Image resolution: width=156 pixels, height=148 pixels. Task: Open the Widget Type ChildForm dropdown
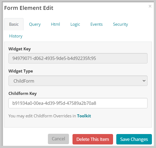[x=78, y=81]
